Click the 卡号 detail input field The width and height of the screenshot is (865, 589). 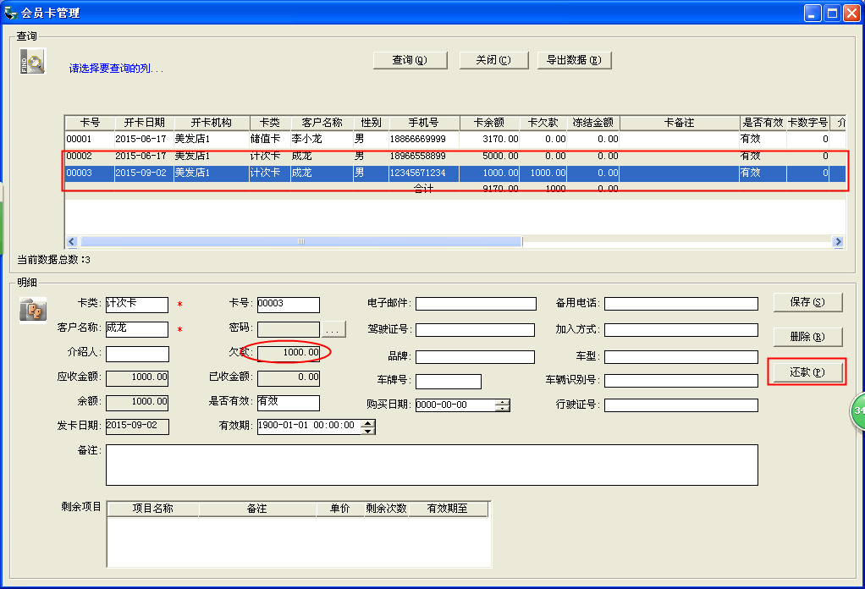tap(289, 305)
